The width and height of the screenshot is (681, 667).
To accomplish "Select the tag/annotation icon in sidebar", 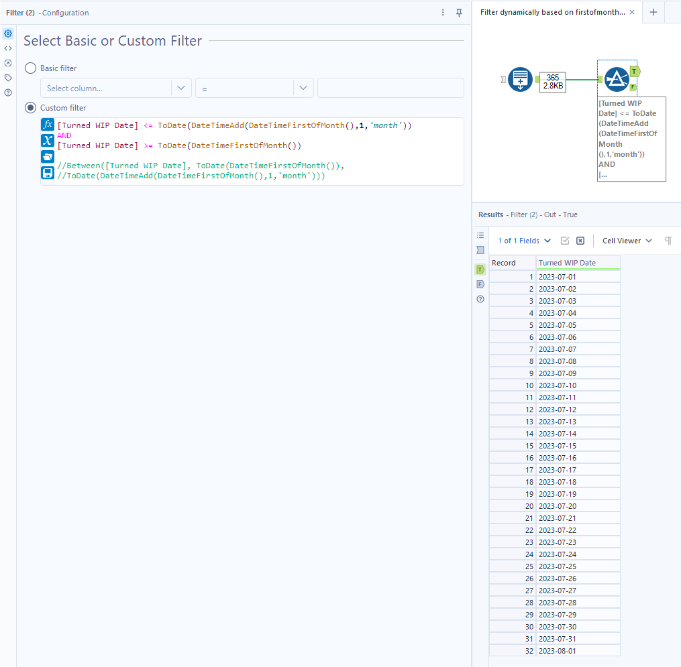I will pyautogui.click(x=8, y=77).
